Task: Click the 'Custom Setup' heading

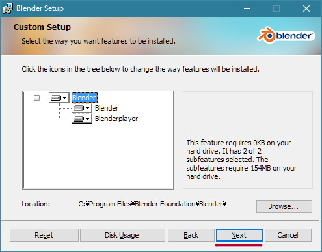Action: coord(42,27)
